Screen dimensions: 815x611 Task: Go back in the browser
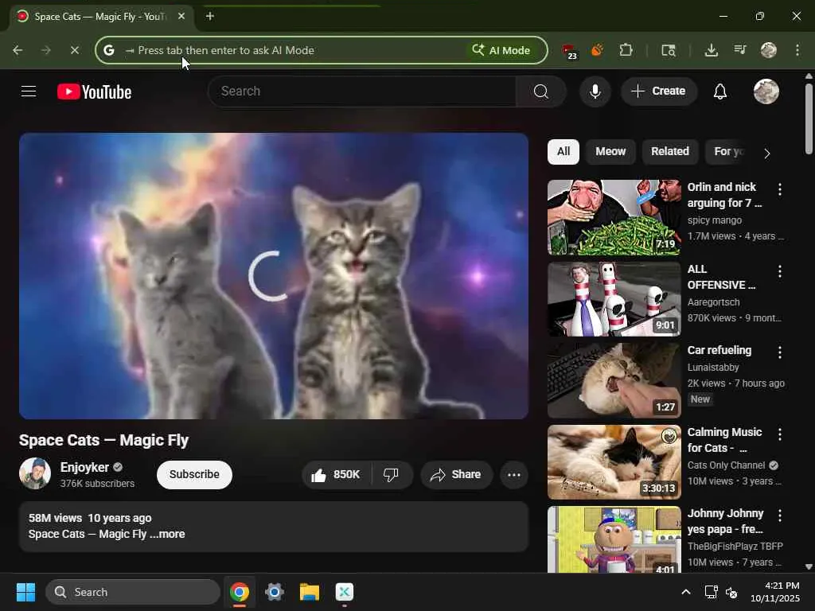(x=18, y=50)
